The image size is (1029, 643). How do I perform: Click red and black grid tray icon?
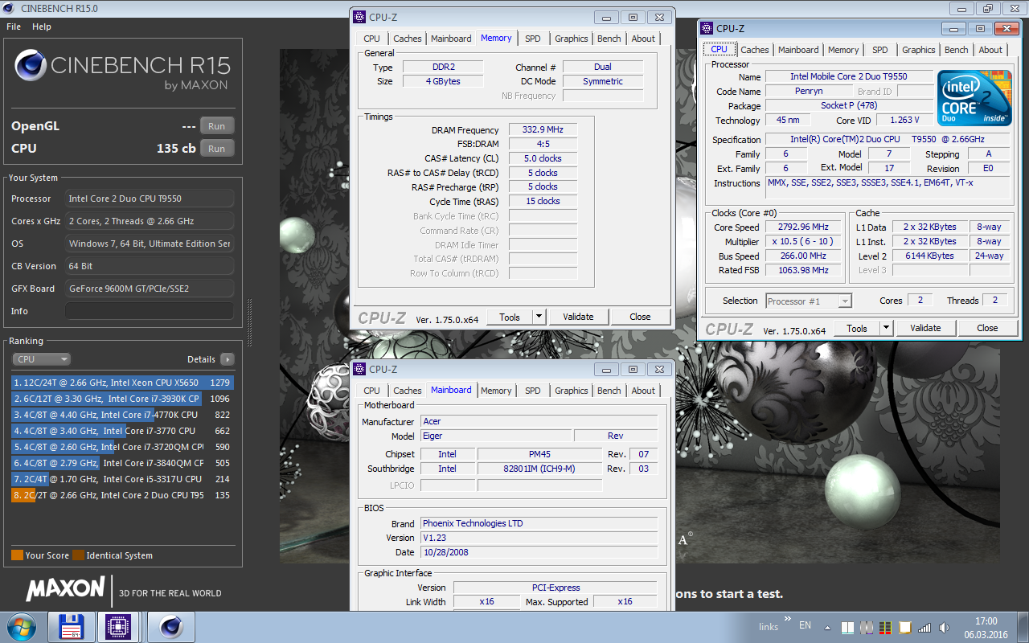(x=885, y=628)
